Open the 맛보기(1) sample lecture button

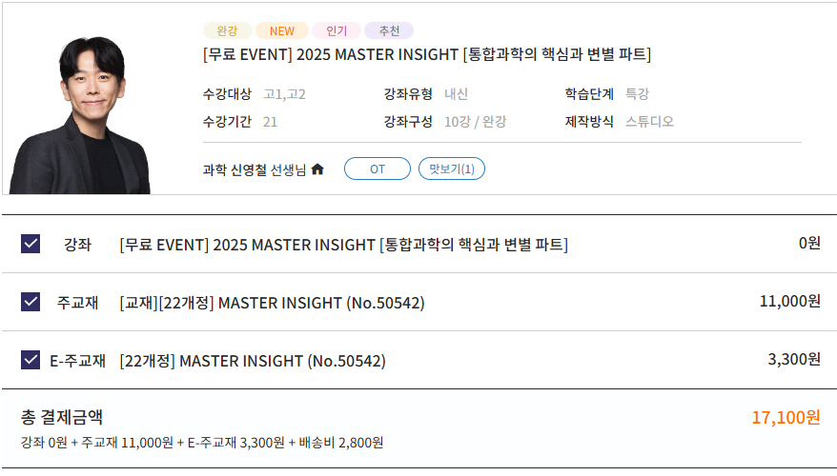click(452, 169)
